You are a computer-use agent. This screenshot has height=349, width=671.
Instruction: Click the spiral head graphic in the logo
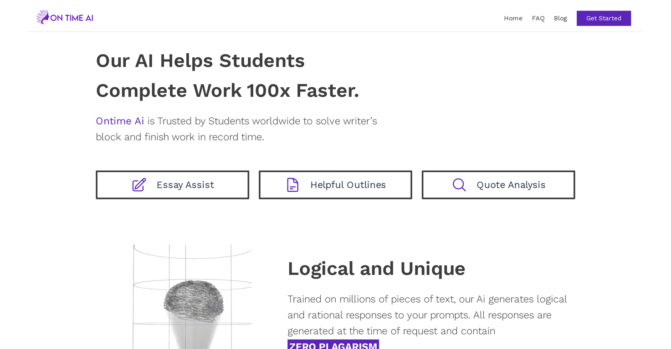pyautogui.click(x=43, y=17)
